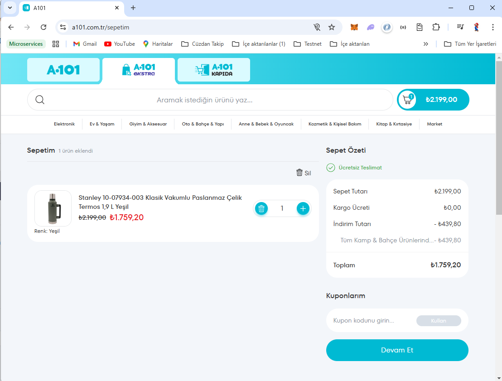Open the Market category
This screenshot has height=381, width=502.
(x=434, y=124)
